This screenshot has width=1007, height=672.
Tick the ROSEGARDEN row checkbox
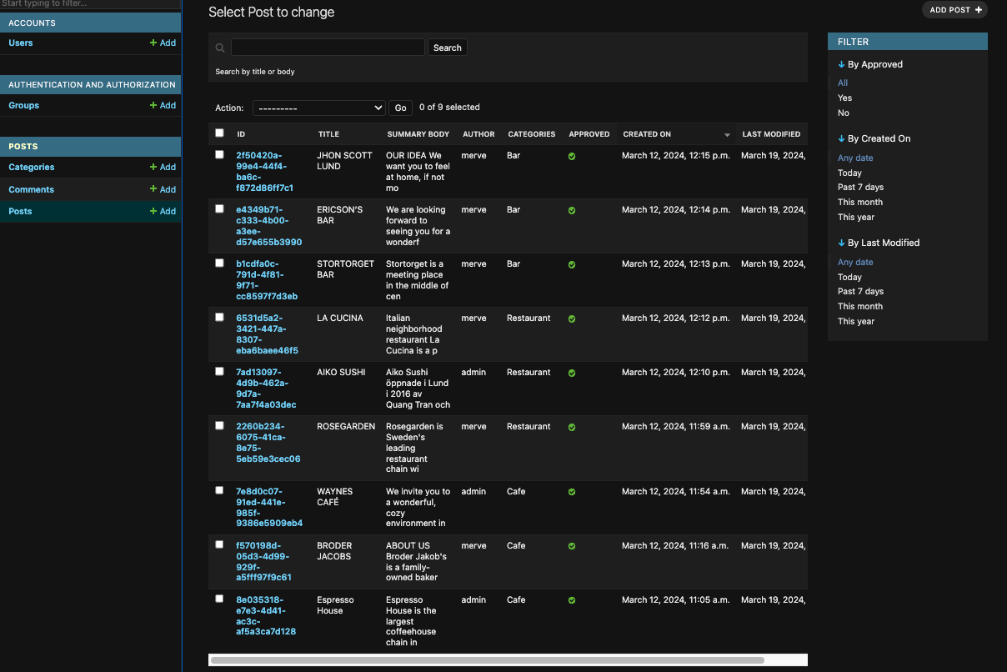pos(220,425)
